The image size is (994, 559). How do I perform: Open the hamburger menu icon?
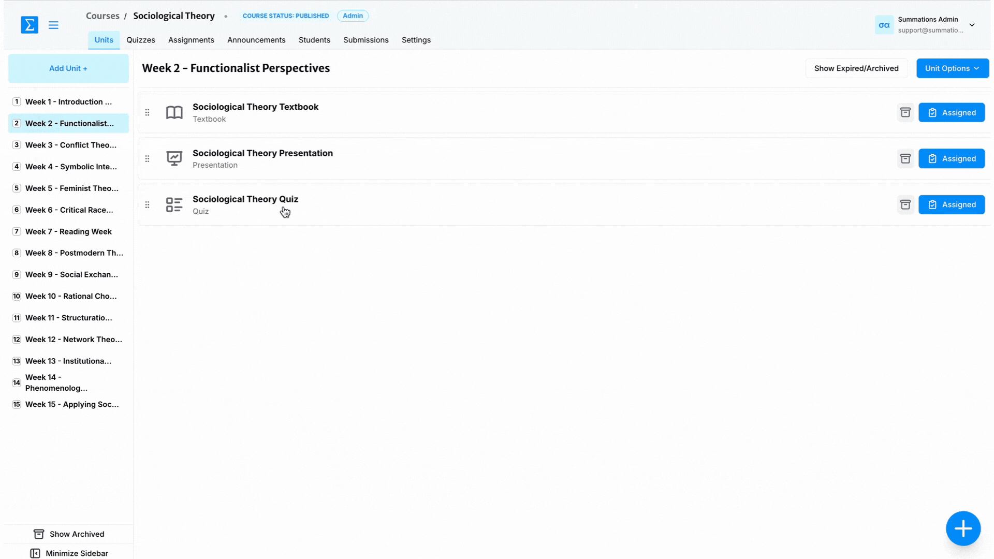53,25
